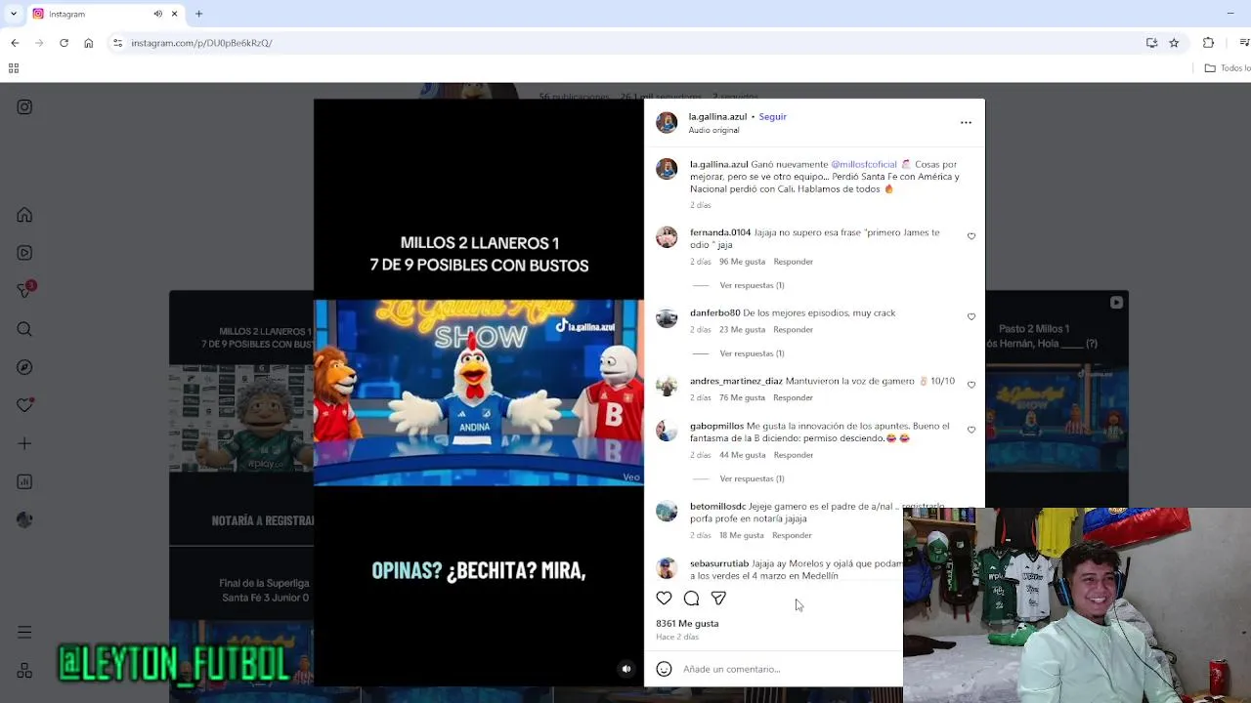Like the post with heart icon
Screen dimensions: 1251x703
[x=664, y=599]
